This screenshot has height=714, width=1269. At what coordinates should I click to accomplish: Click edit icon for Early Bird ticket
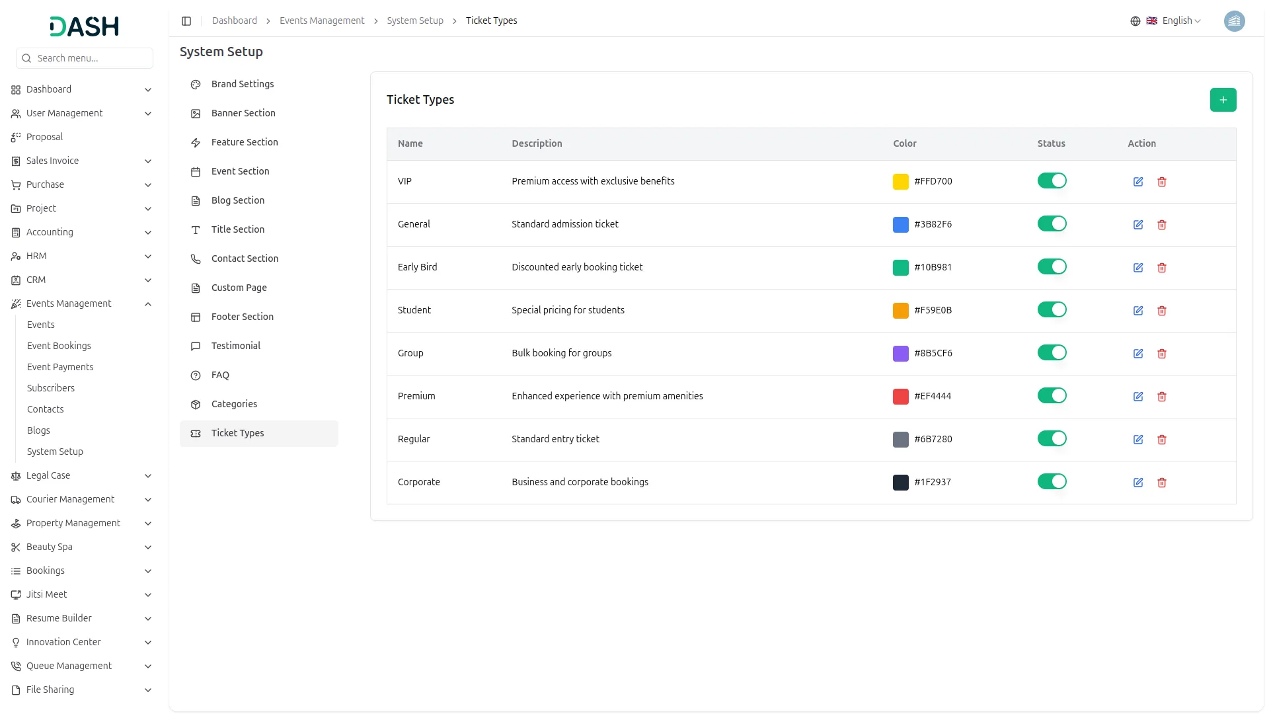click(1138, 268)
